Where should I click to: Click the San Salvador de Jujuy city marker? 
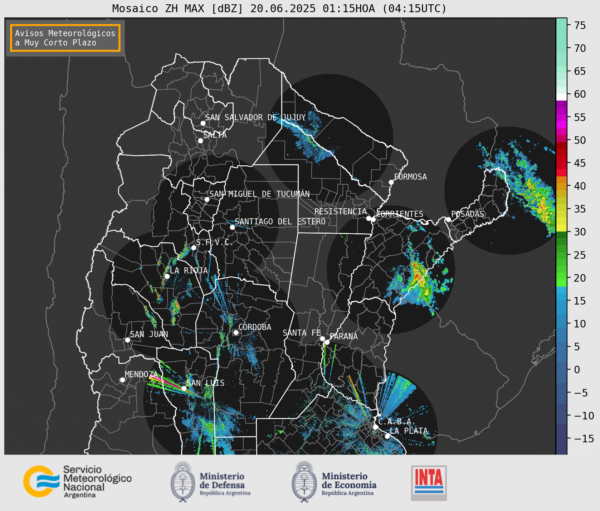(x=203, y=123)
